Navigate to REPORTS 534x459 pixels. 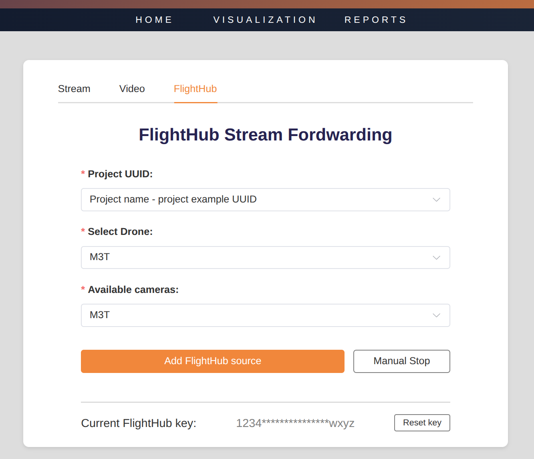375,20
